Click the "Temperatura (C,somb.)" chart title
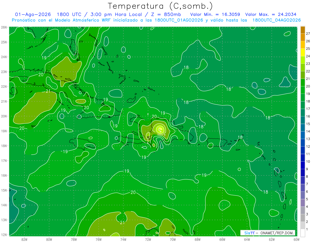 click(x=160, y=6)
